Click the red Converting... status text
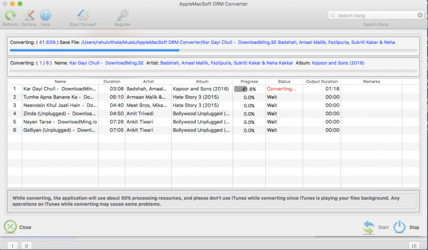 [x=281, y=89]
